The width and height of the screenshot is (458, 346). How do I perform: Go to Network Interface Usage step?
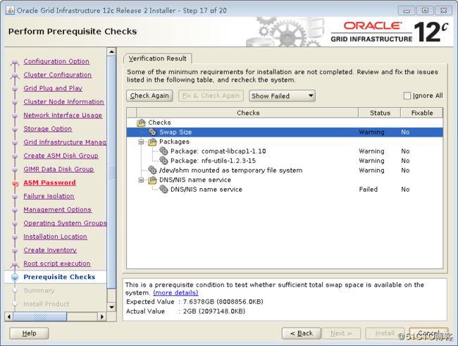[x=63, y=115]
